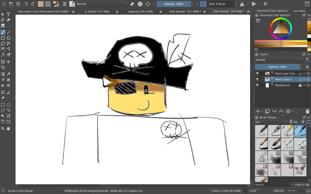Viewport: 311px width, 194px height.
Task: Select the Zoom tool
Action: [3, 128]
